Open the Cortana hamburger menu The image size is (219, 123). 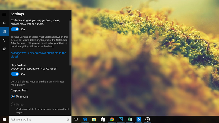[x=4, y=14]
